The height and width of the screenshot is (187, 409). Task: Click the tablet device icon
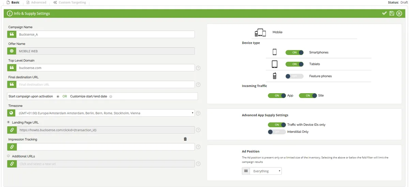pos(275,64)
